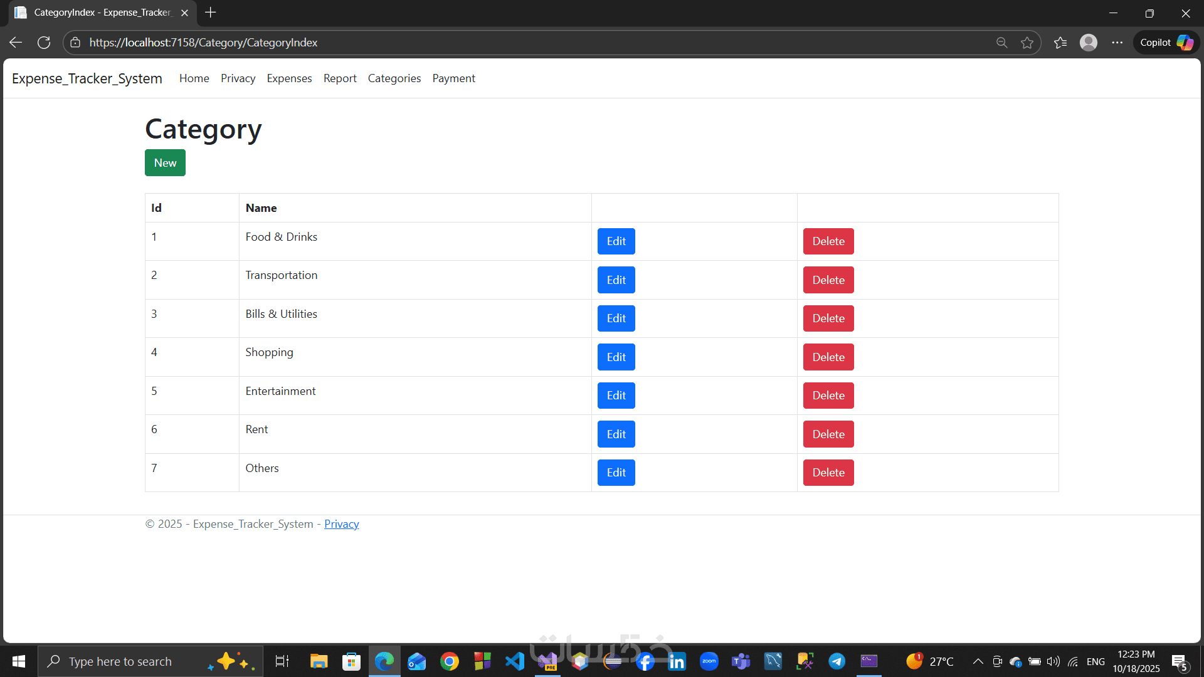
Task: Add page to favorites with star icon
Action: point(1027,43)
